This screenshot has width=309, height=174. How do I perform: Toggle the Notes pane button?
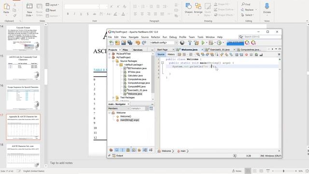click(237, 171)
